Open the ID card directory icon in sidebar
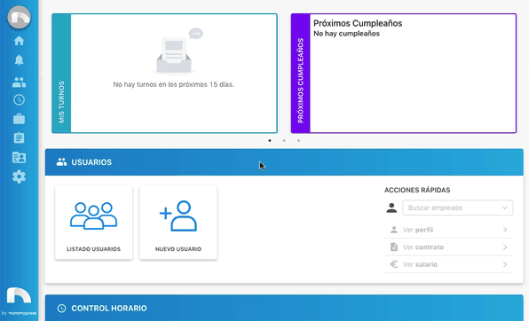Screen dimensions: 529x321 click(19, 158)
